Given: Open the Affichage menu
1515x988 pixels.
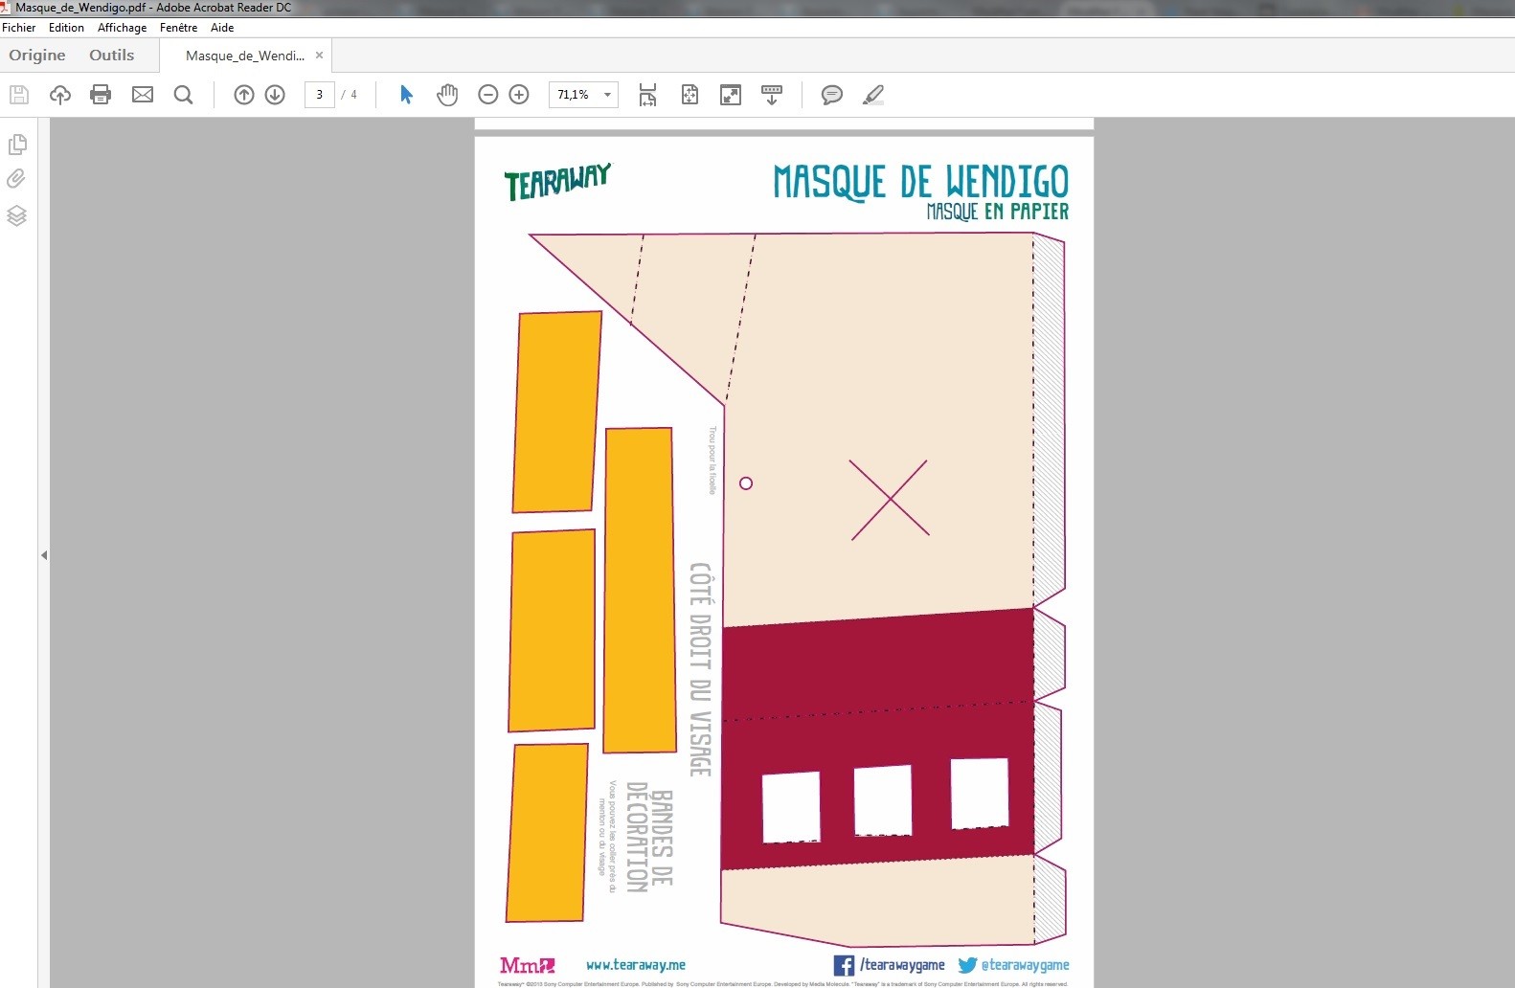Looking at the screenshot, I should point(122,28).
